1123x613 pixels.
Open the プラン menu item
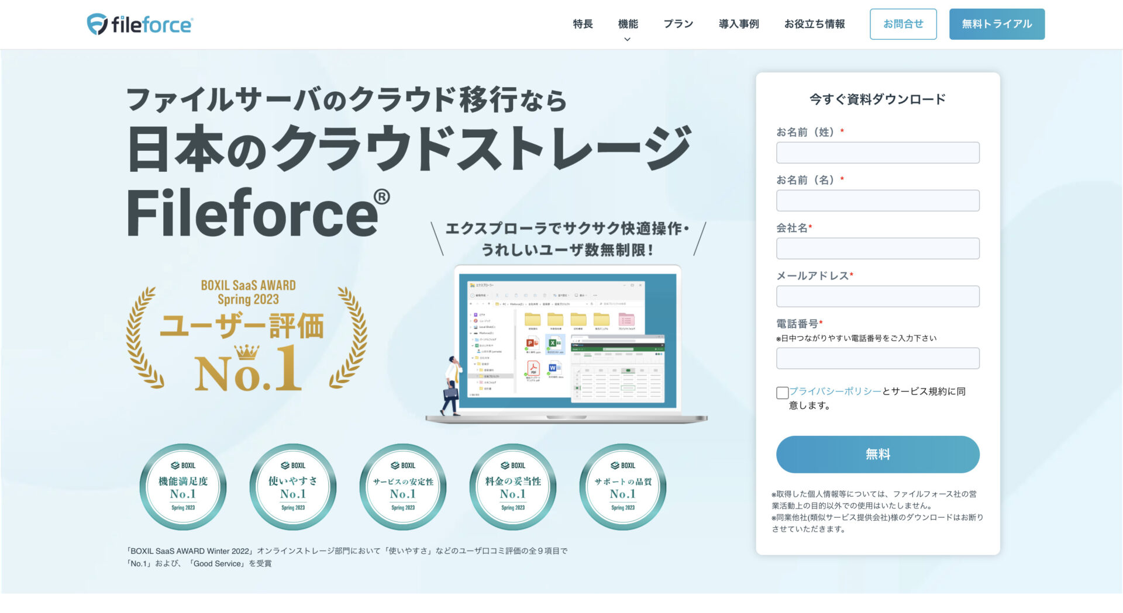click(x=678, y=24)
